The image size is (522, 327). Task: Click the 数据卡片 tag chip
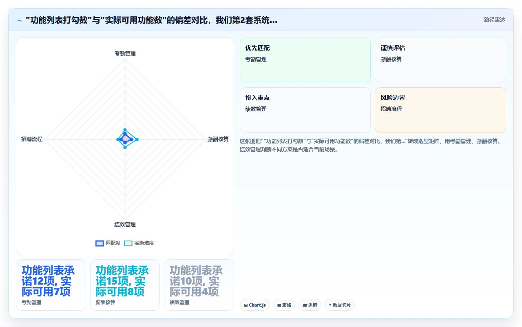point(340,305)
